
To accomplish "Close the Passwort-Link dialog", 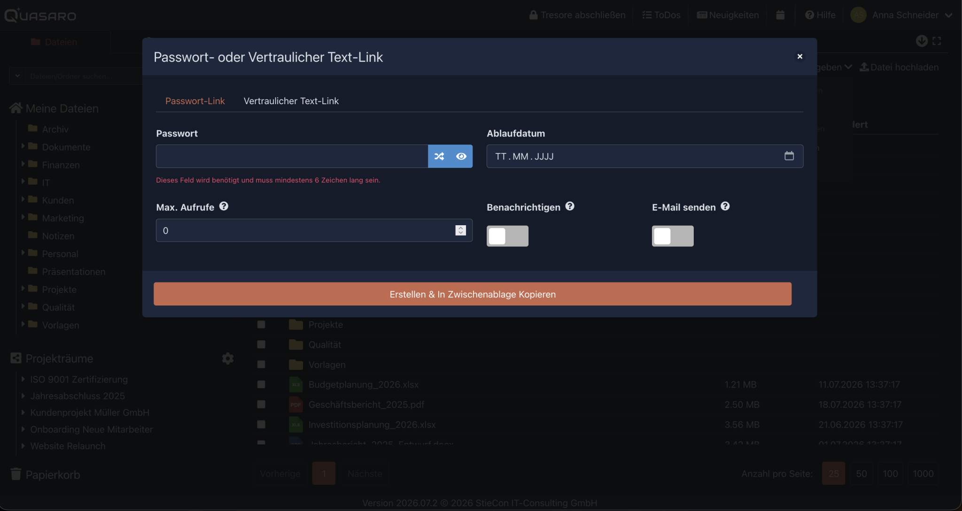I will pos(800,56).
